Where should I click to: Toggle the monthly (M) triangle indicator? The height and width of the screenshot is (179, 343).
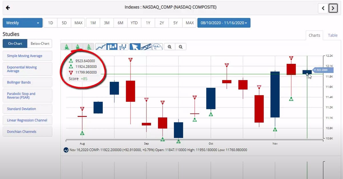tap(67, 47)
